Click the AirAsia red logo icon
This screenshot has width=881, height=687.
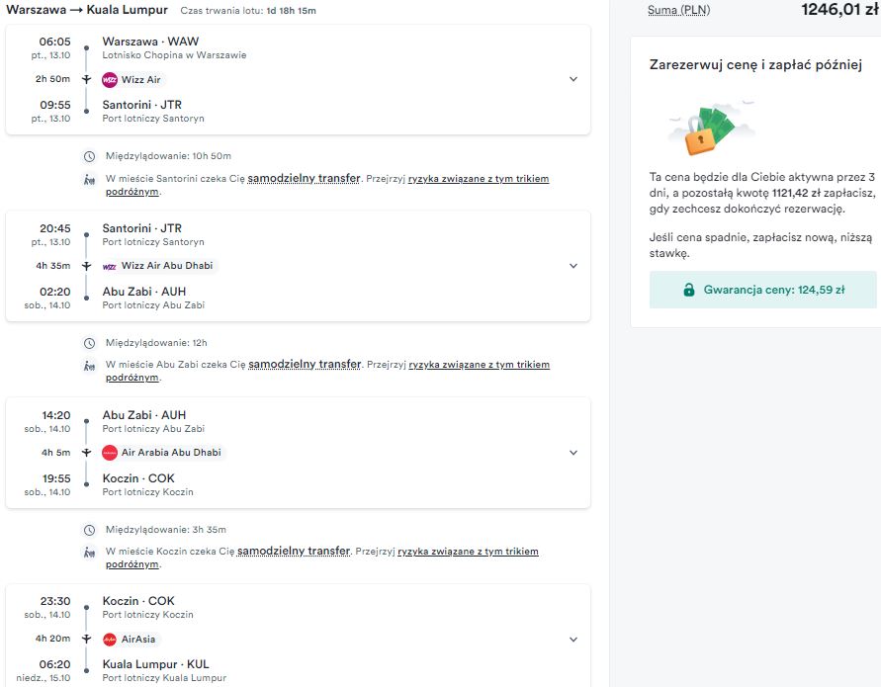click(110, 640)
